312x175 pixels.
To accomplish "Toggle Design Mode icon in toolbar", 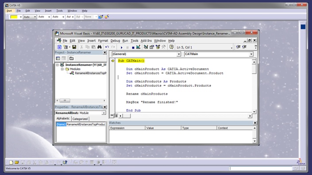I will (x=138, y=47).
